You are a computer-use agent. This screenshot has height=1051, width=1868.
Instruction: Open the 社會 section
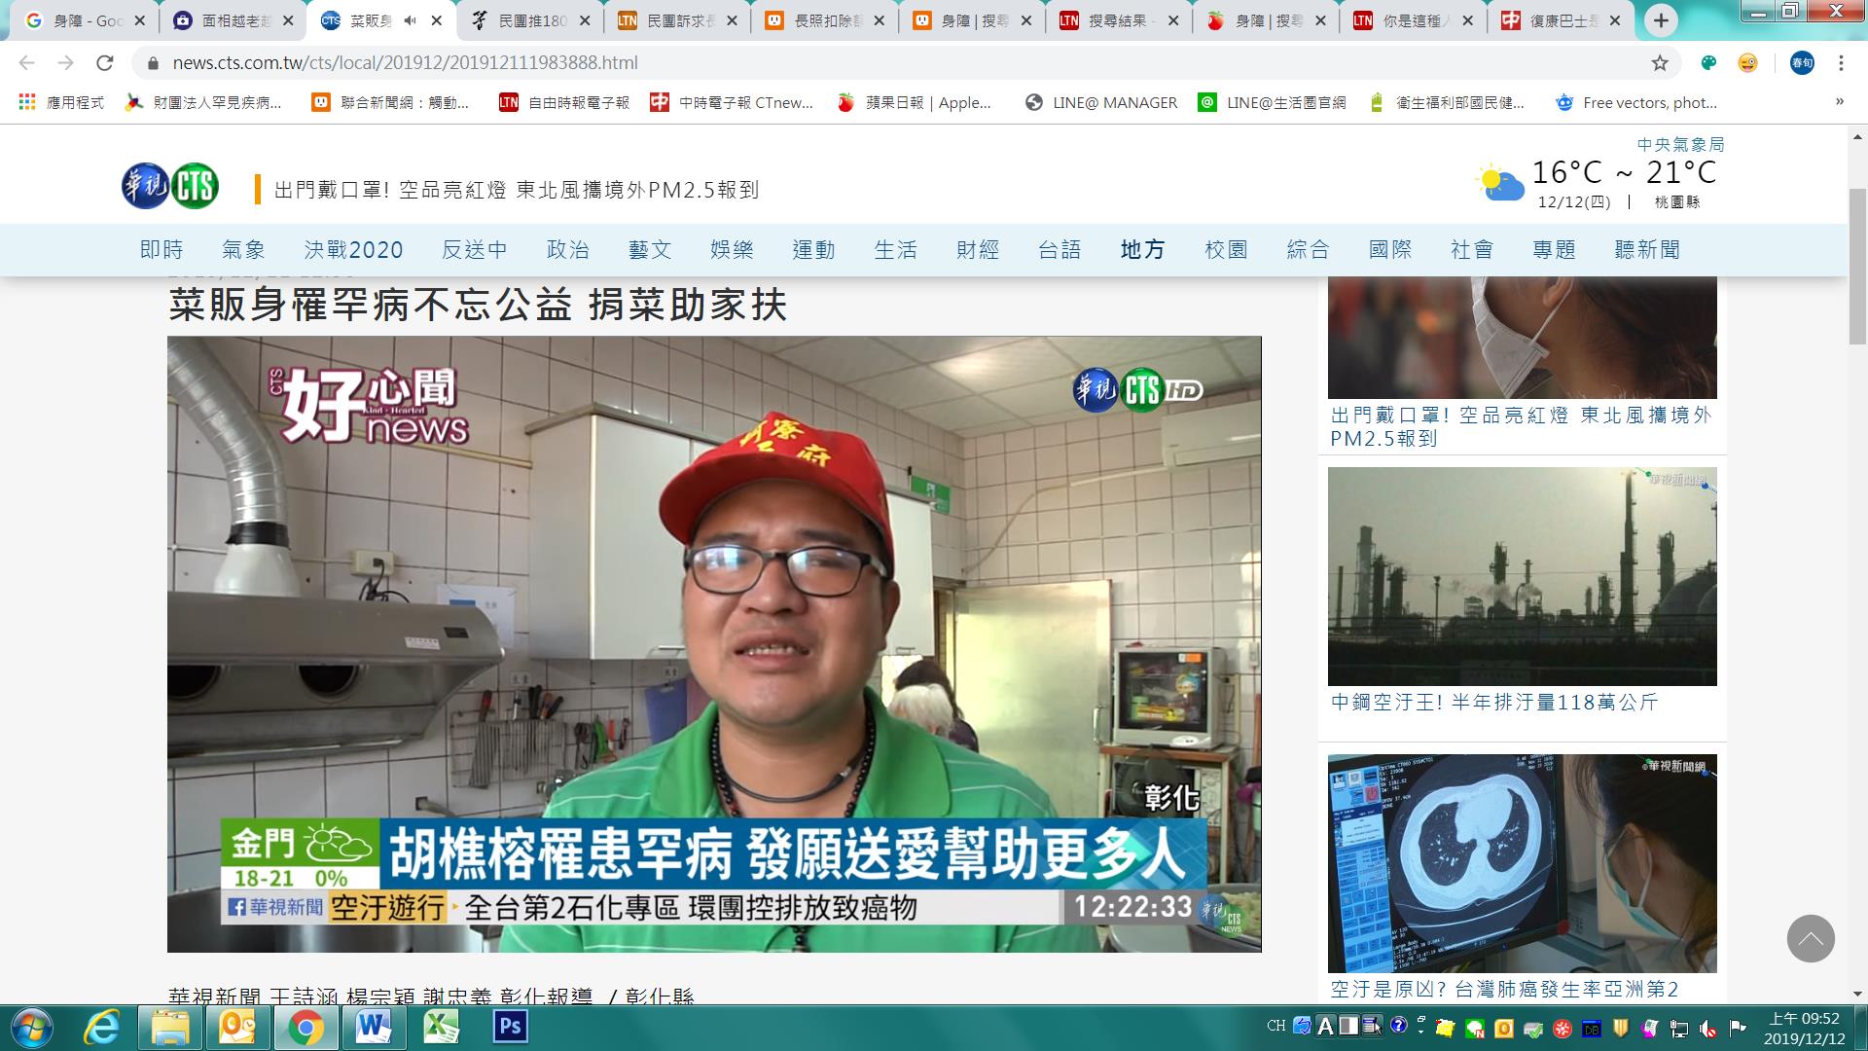coord(1472,250)
